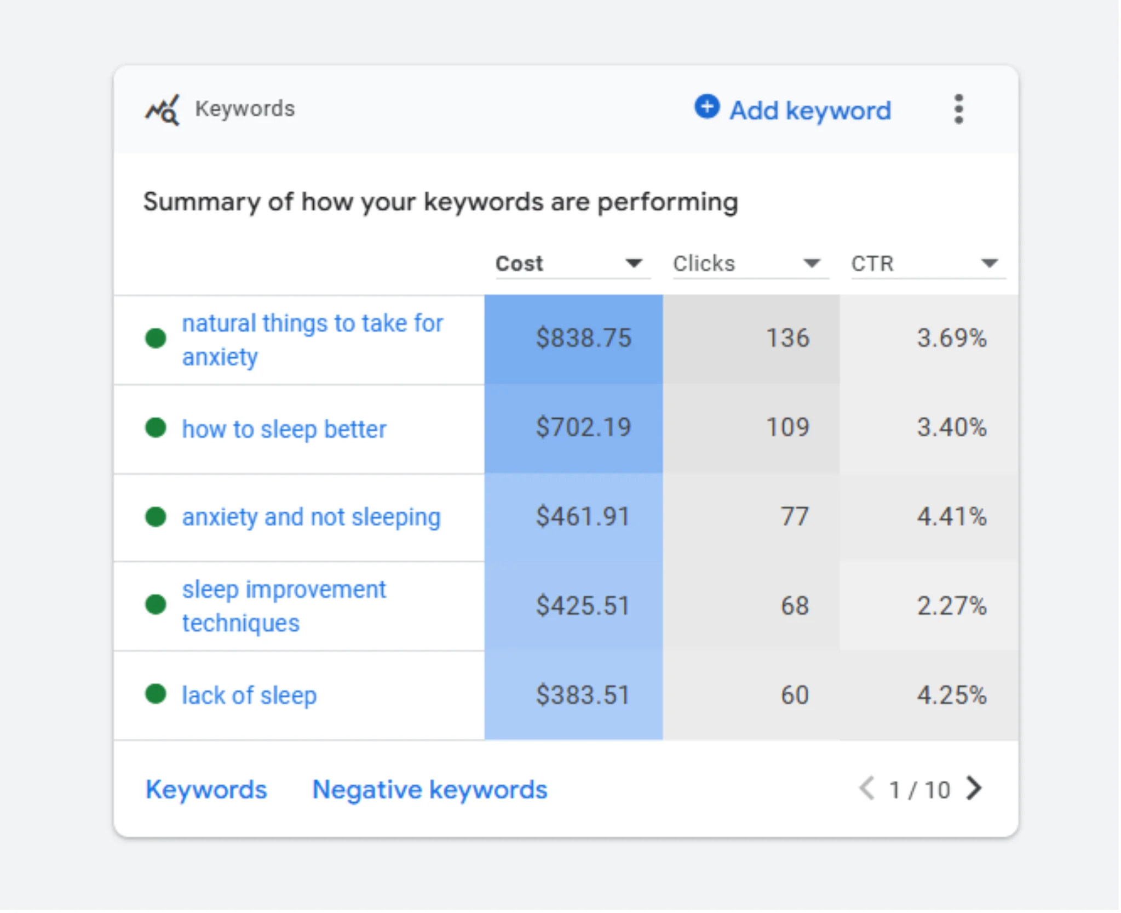Click the Keywords chart-search icon
The height and width of the screenshot is (913, 1121).
click(x=162, y=110)
